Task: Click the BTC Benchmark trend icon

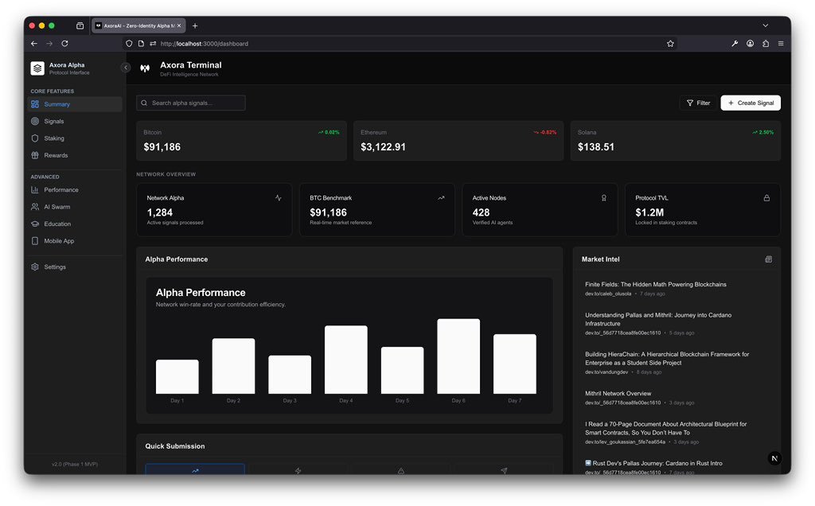Action: click(x=441, y=198)
